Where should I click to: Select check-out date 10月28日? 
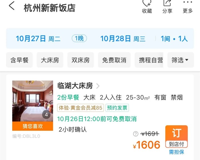123,39
